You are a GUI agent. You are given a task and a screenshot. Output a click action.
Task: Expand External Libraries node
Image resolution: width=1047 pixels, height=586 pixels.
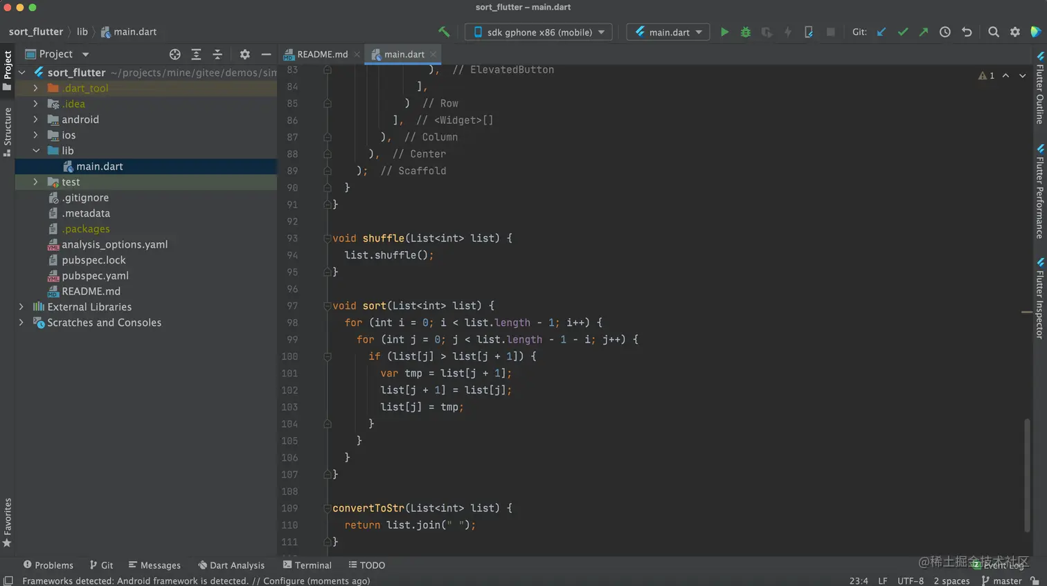[21, 306]
